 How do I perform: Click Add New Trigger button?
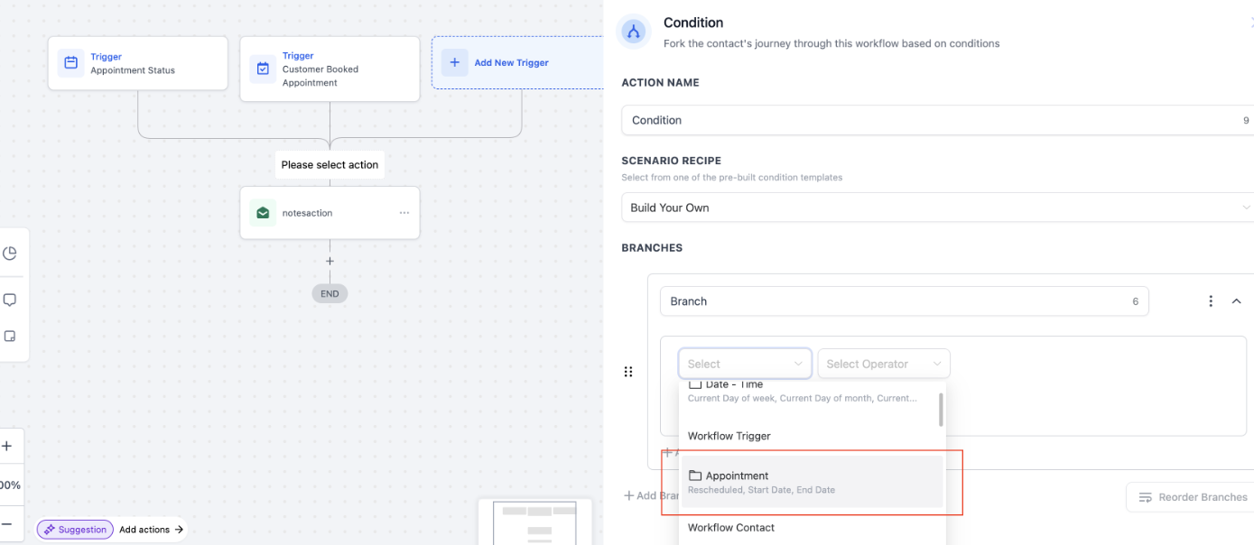pos(512,63)
